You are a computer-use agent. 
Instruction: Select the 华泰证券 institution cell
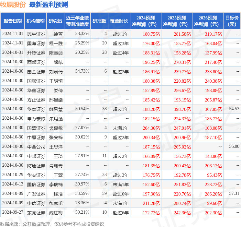click(x=36, y=109)
